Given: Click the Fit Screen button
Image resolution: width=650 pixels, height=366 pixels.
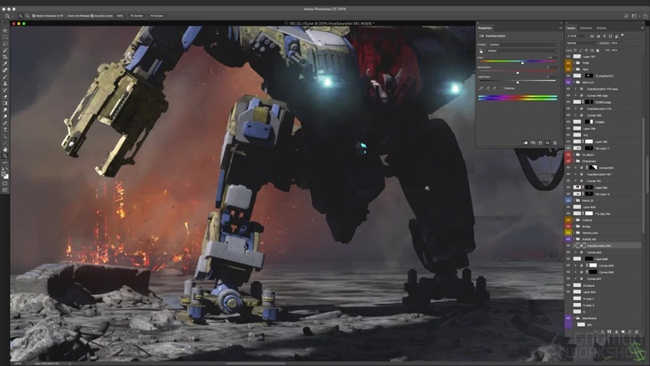Looking at the screenshot, I should pos(137,16).
